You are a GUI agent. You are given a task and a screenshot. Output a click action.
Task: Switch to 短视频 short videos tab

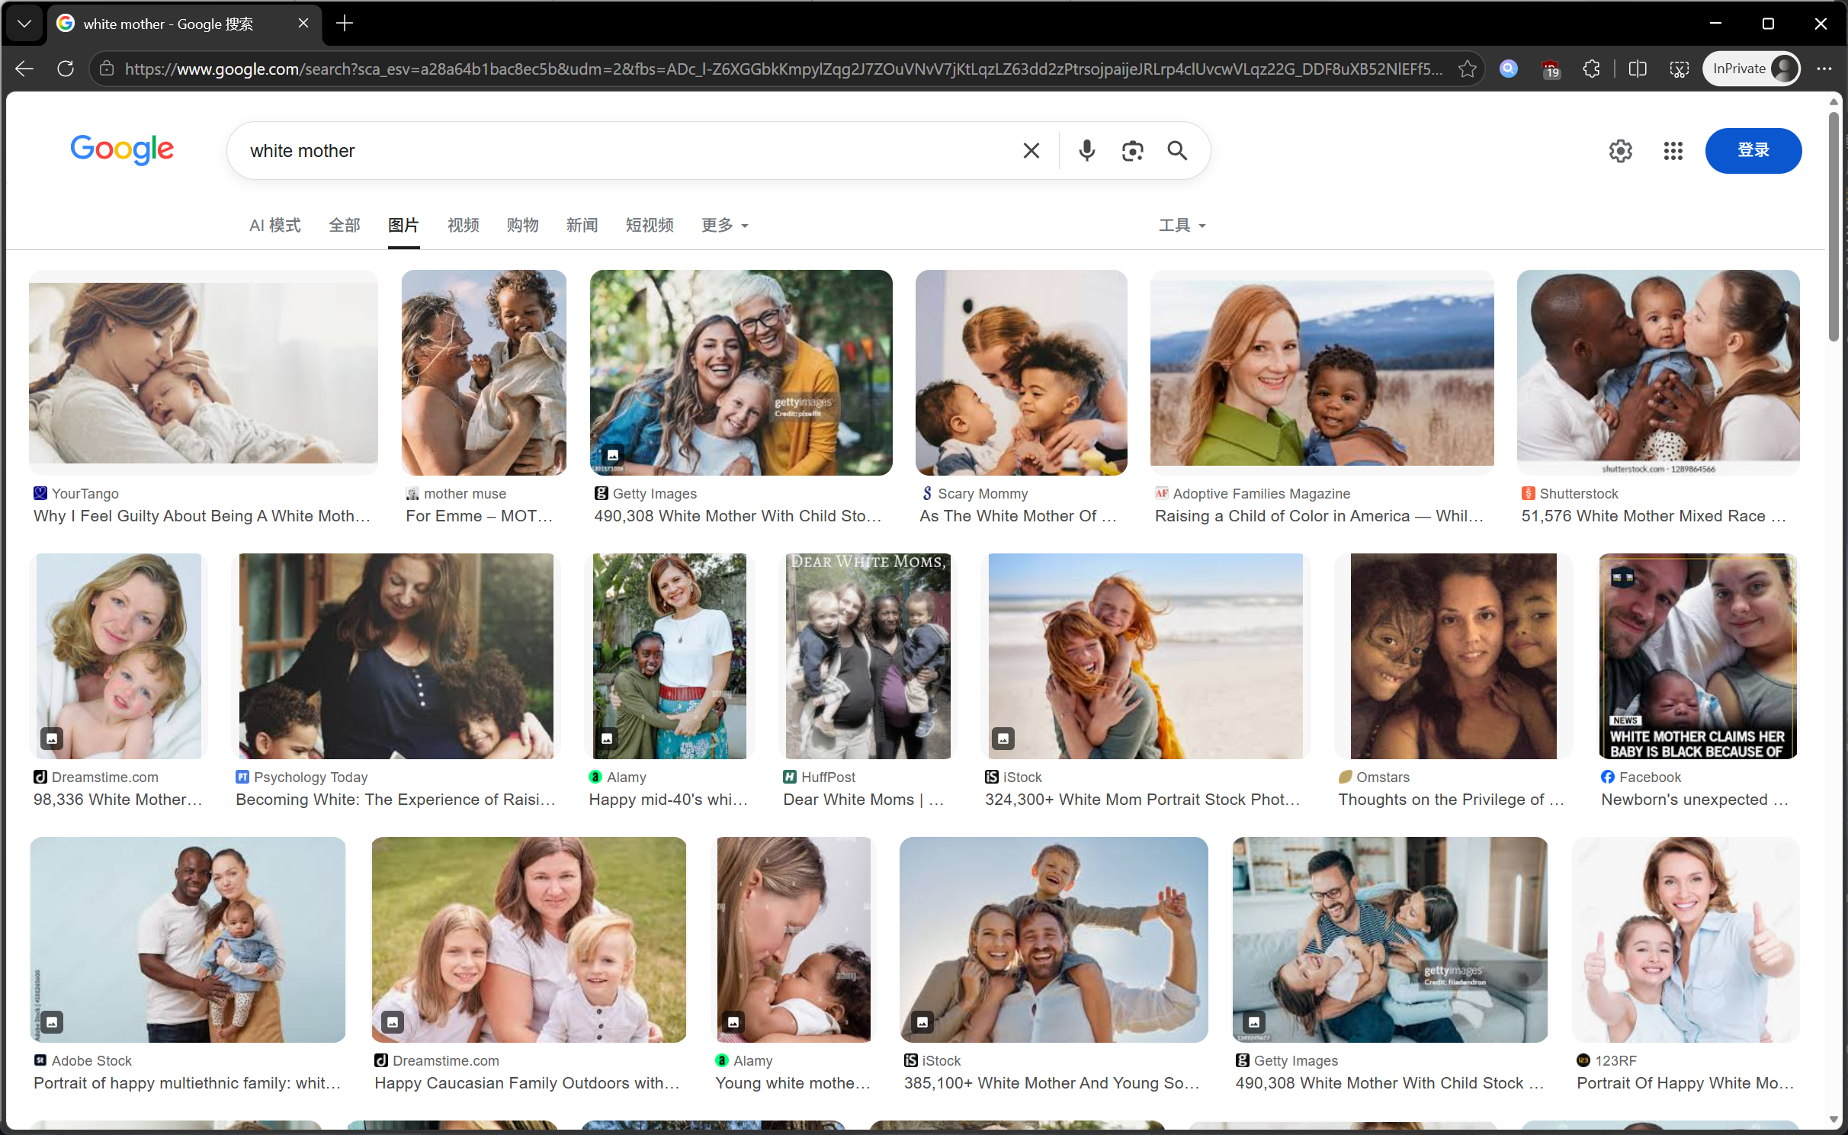tap(650, 225)
